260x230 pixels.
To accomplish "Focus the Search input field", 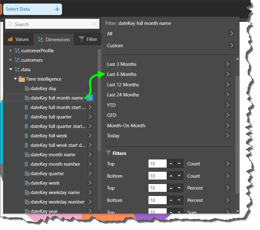I will click(52, 24).
